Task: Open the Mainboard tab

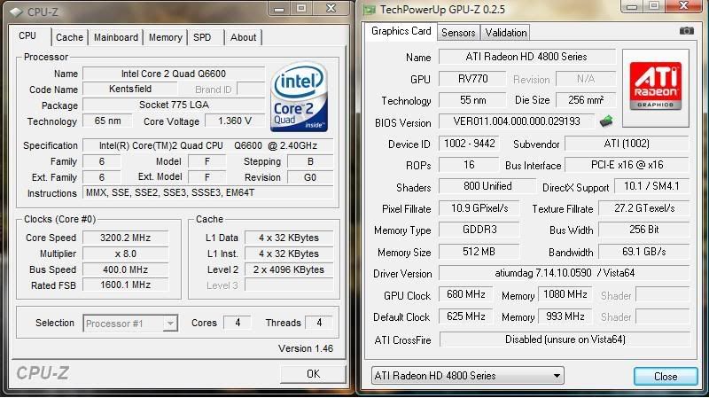Action: click(116, 37)
